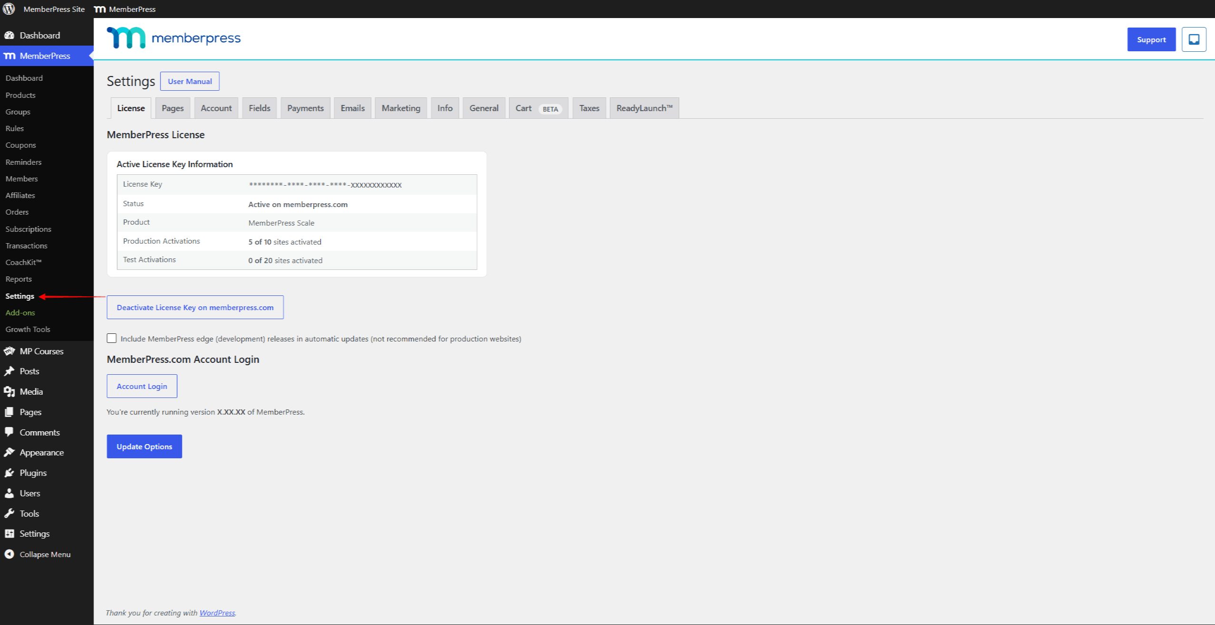
Task: Click Deactivate License Key on memberpress.com
Action: coord(195,307)
